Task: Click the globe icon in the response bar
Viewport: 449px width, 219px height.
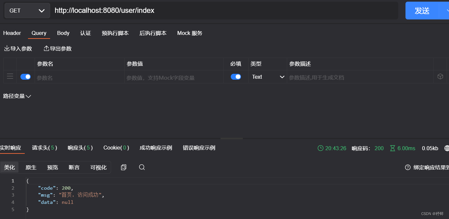Action: [447, 148]
